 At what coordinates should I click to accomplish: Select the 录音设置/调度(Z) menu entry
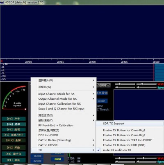(49, 130)
